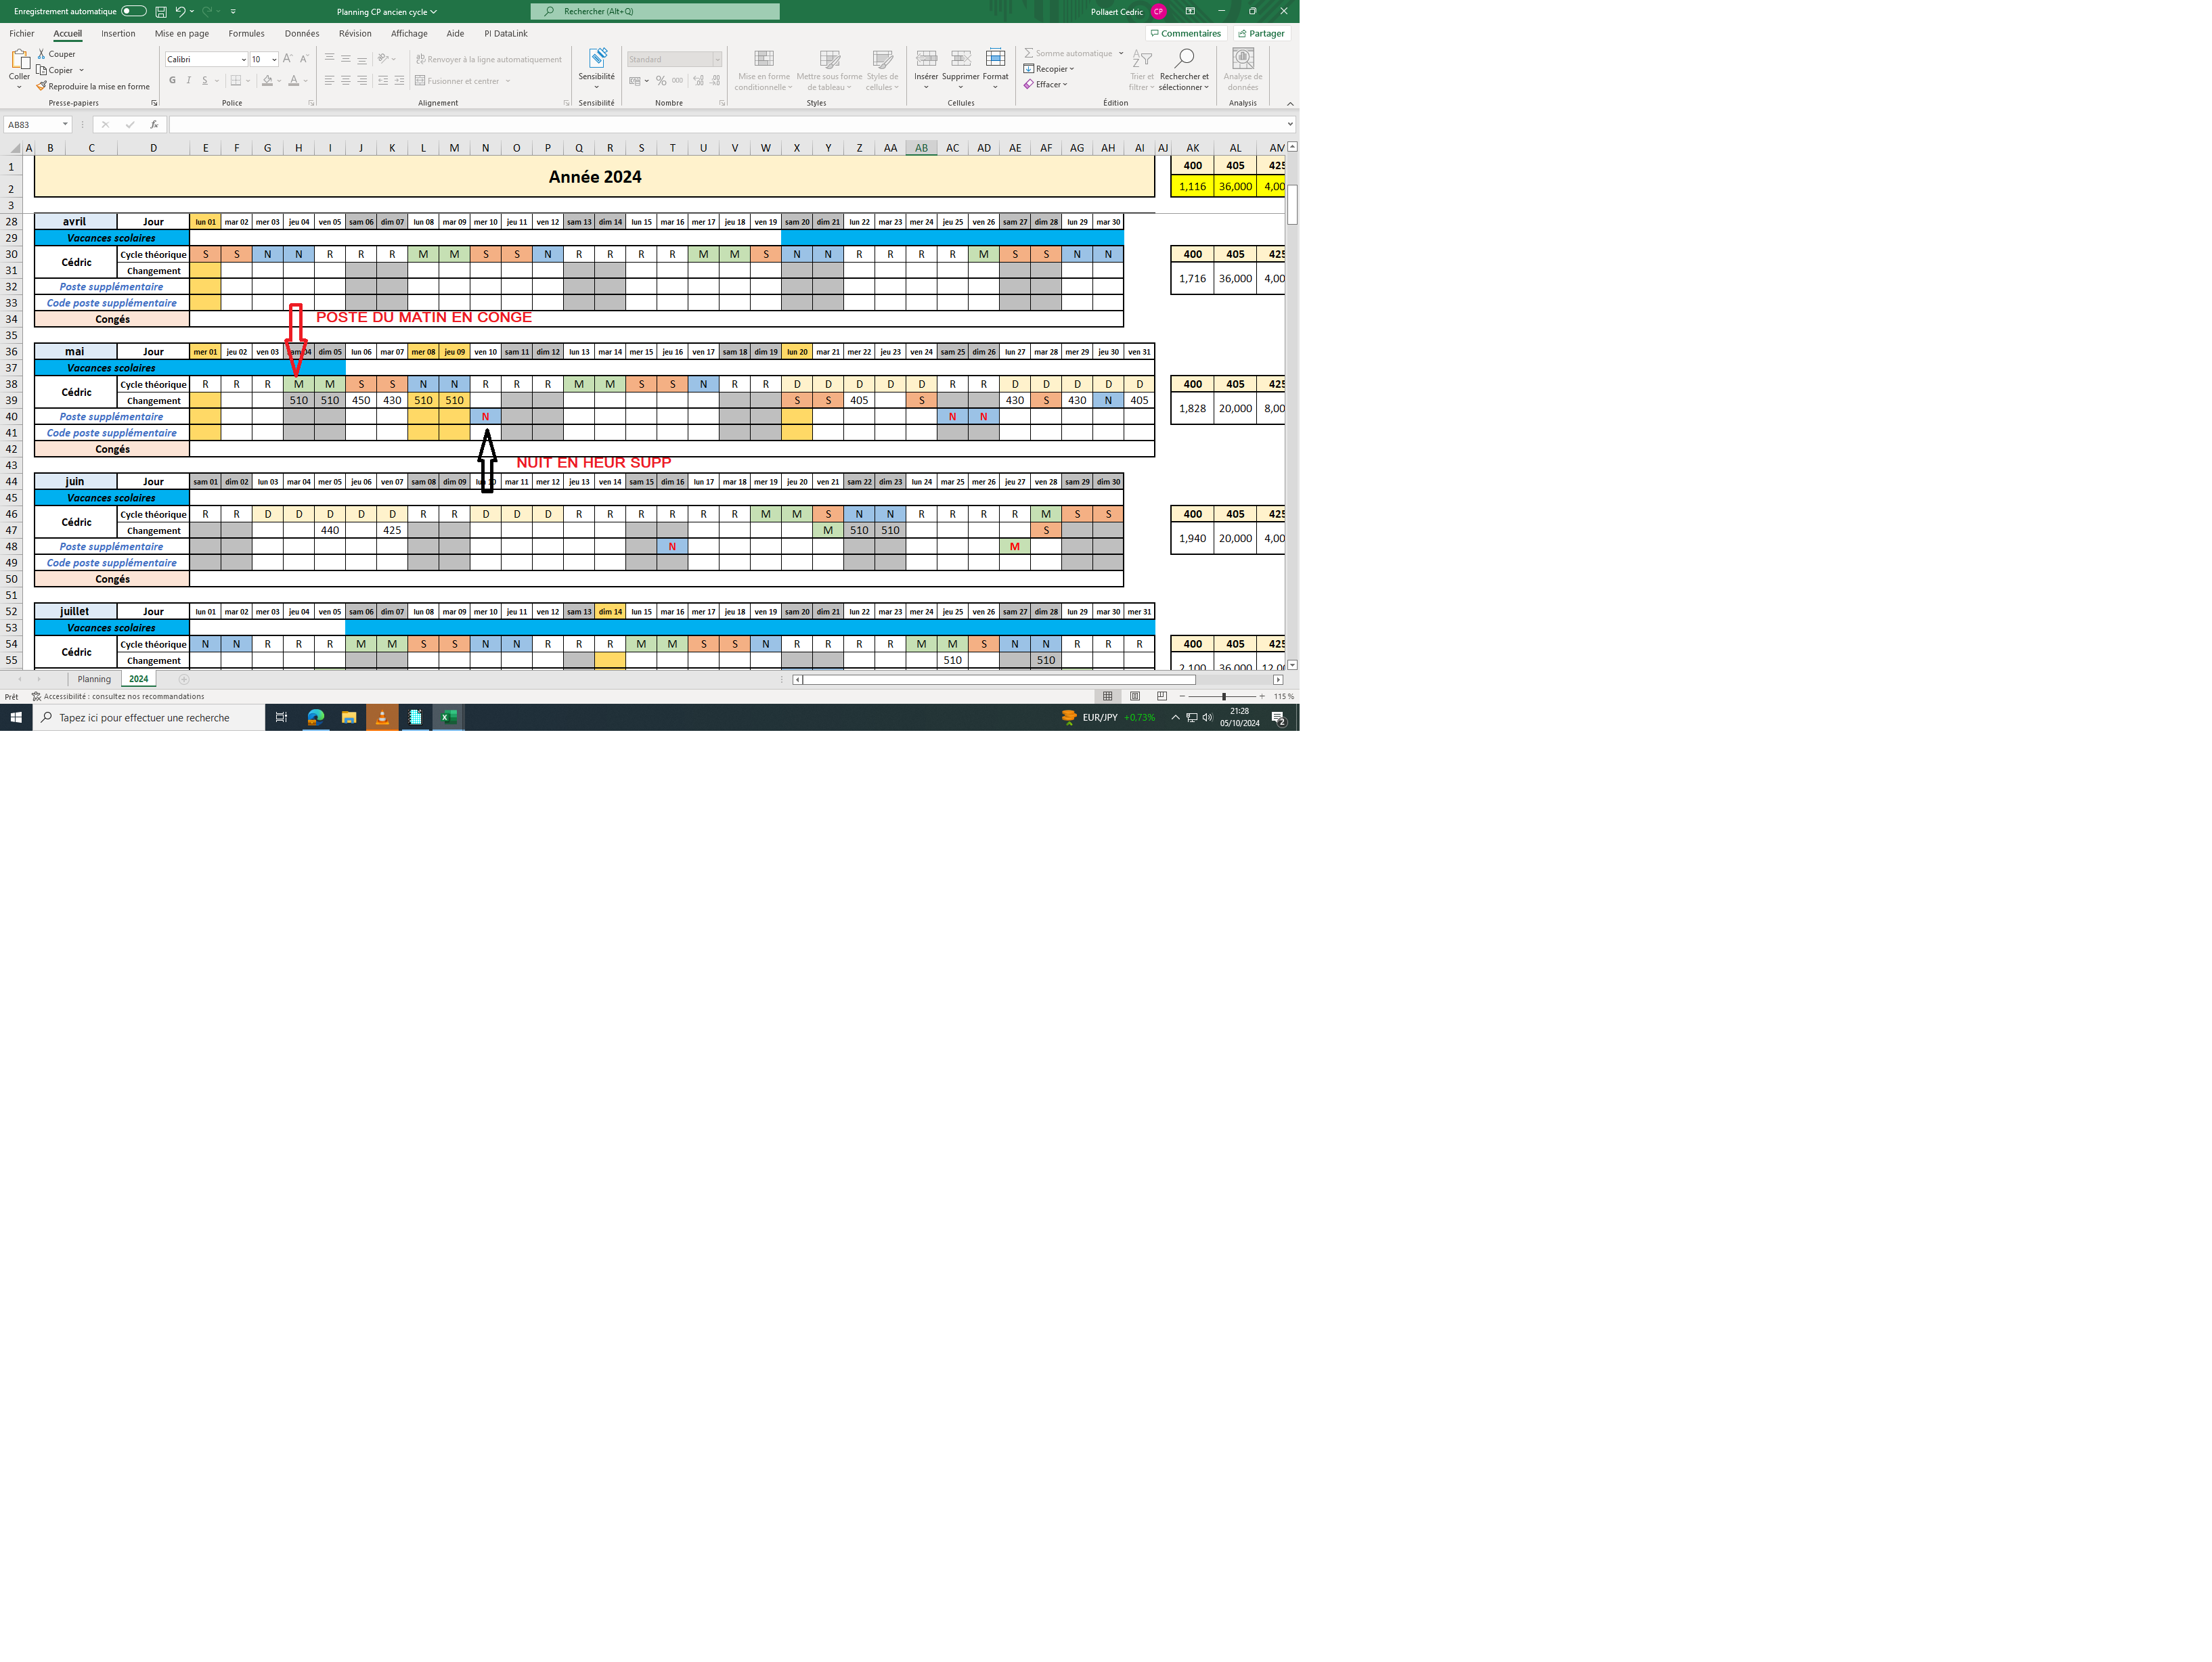Open Police group dialog launcher
2212x1662 pixels.
point(311,103)
